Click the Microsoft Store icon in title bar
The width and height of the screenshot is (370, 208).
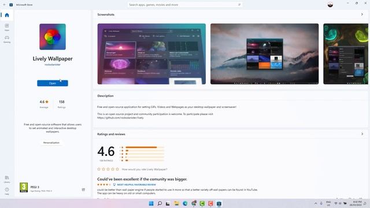click(x=11, y=5)
